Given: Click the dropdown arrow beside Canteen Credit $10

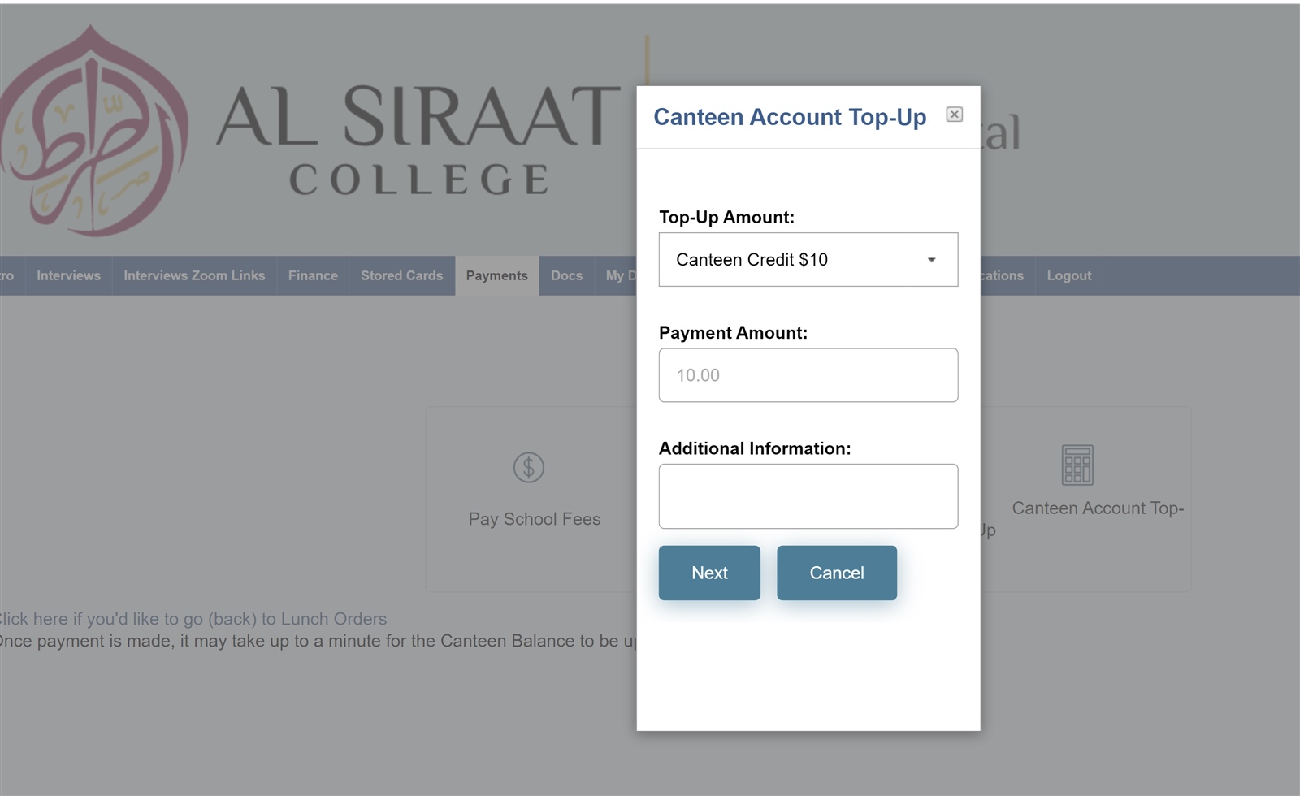Looking at the screenshot, I should 931,260.
